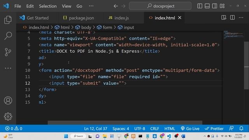Open Windows Start button
Screen dimensions: 249x140
coord(66,136)
